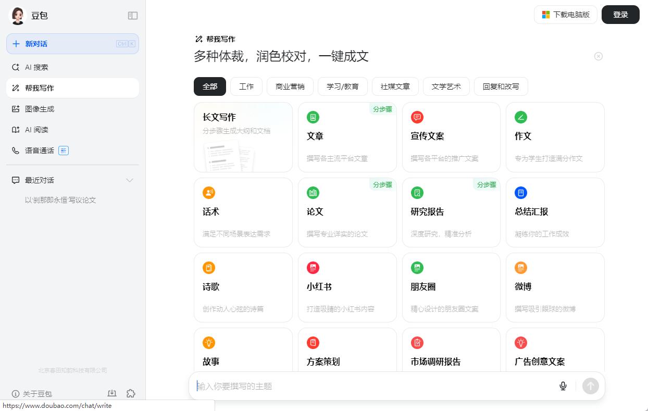Viewport: 648px width, 411px height.
Task: Start 语音通话 voice call
Action: pyautogui.click(x=40, y=151)
